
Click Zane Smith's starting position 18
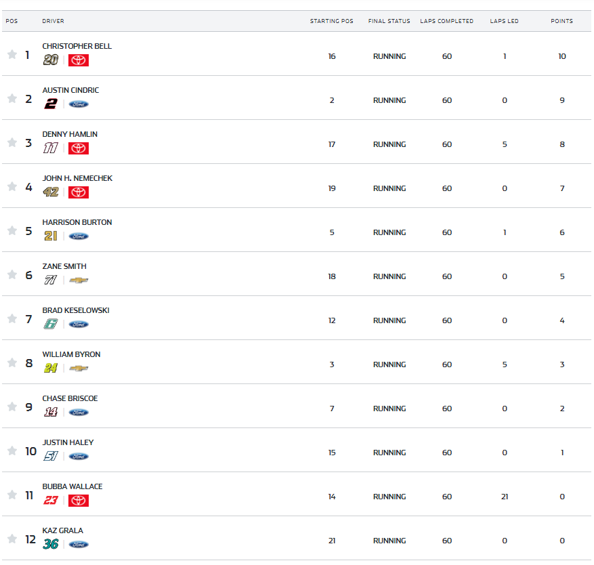[x=331, y=276]
